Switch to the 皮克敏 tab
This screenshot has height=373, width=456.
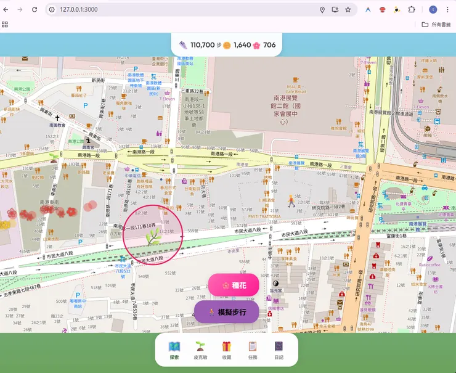[x=200, y=350]
